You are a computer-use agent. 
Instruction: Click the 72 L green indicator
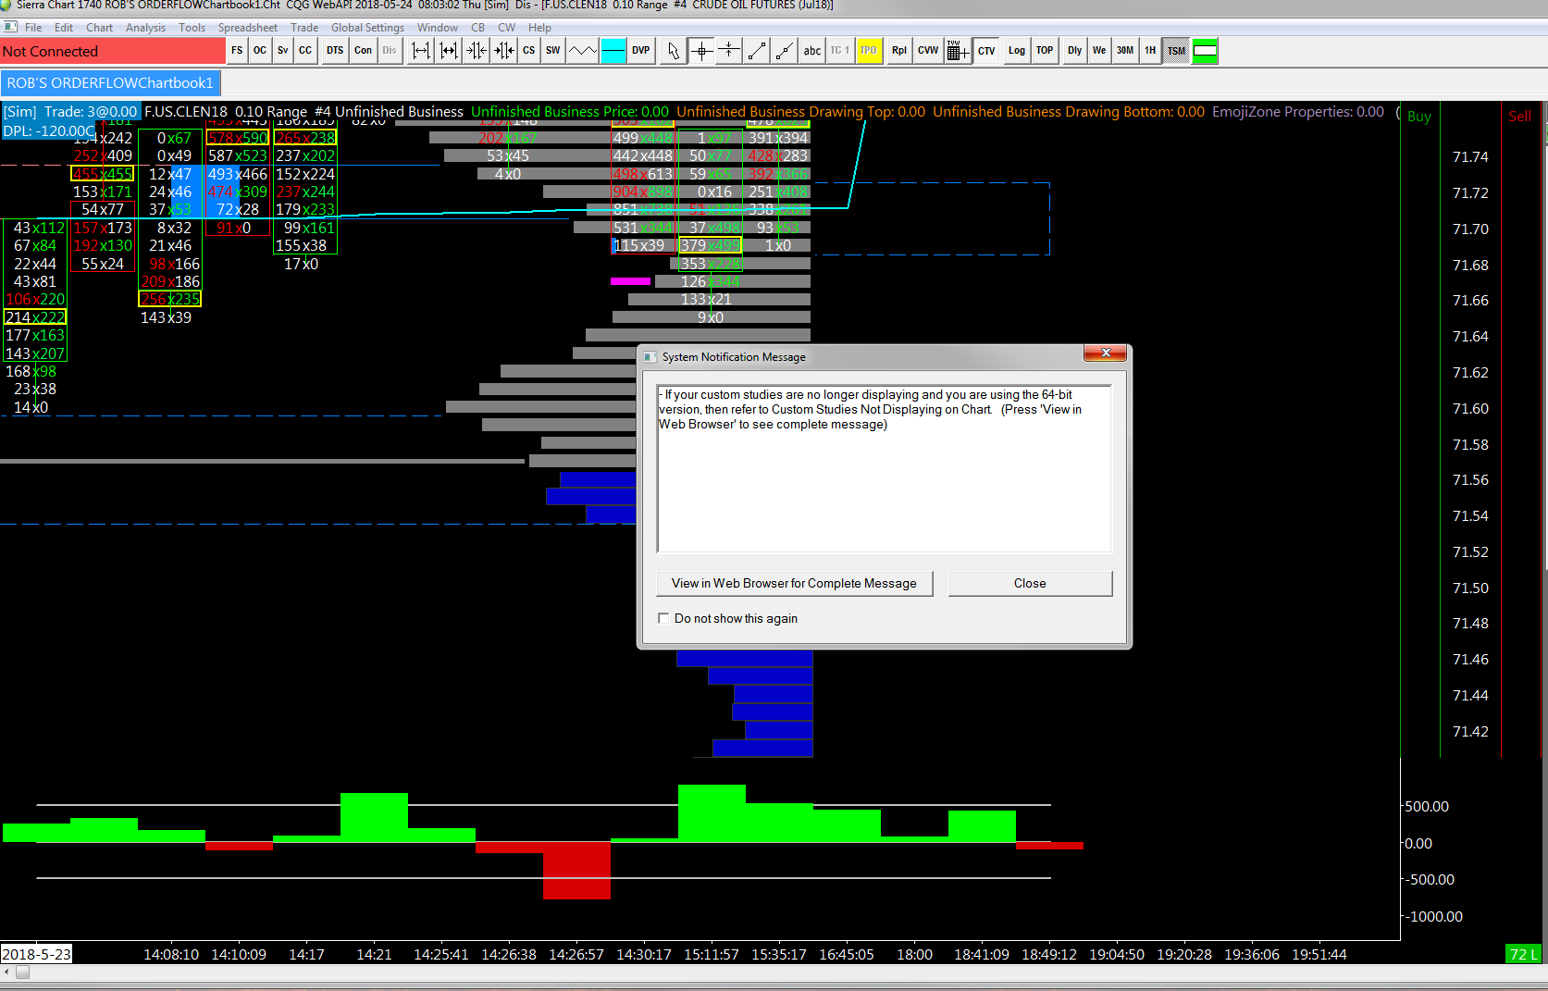(1524, 954)
